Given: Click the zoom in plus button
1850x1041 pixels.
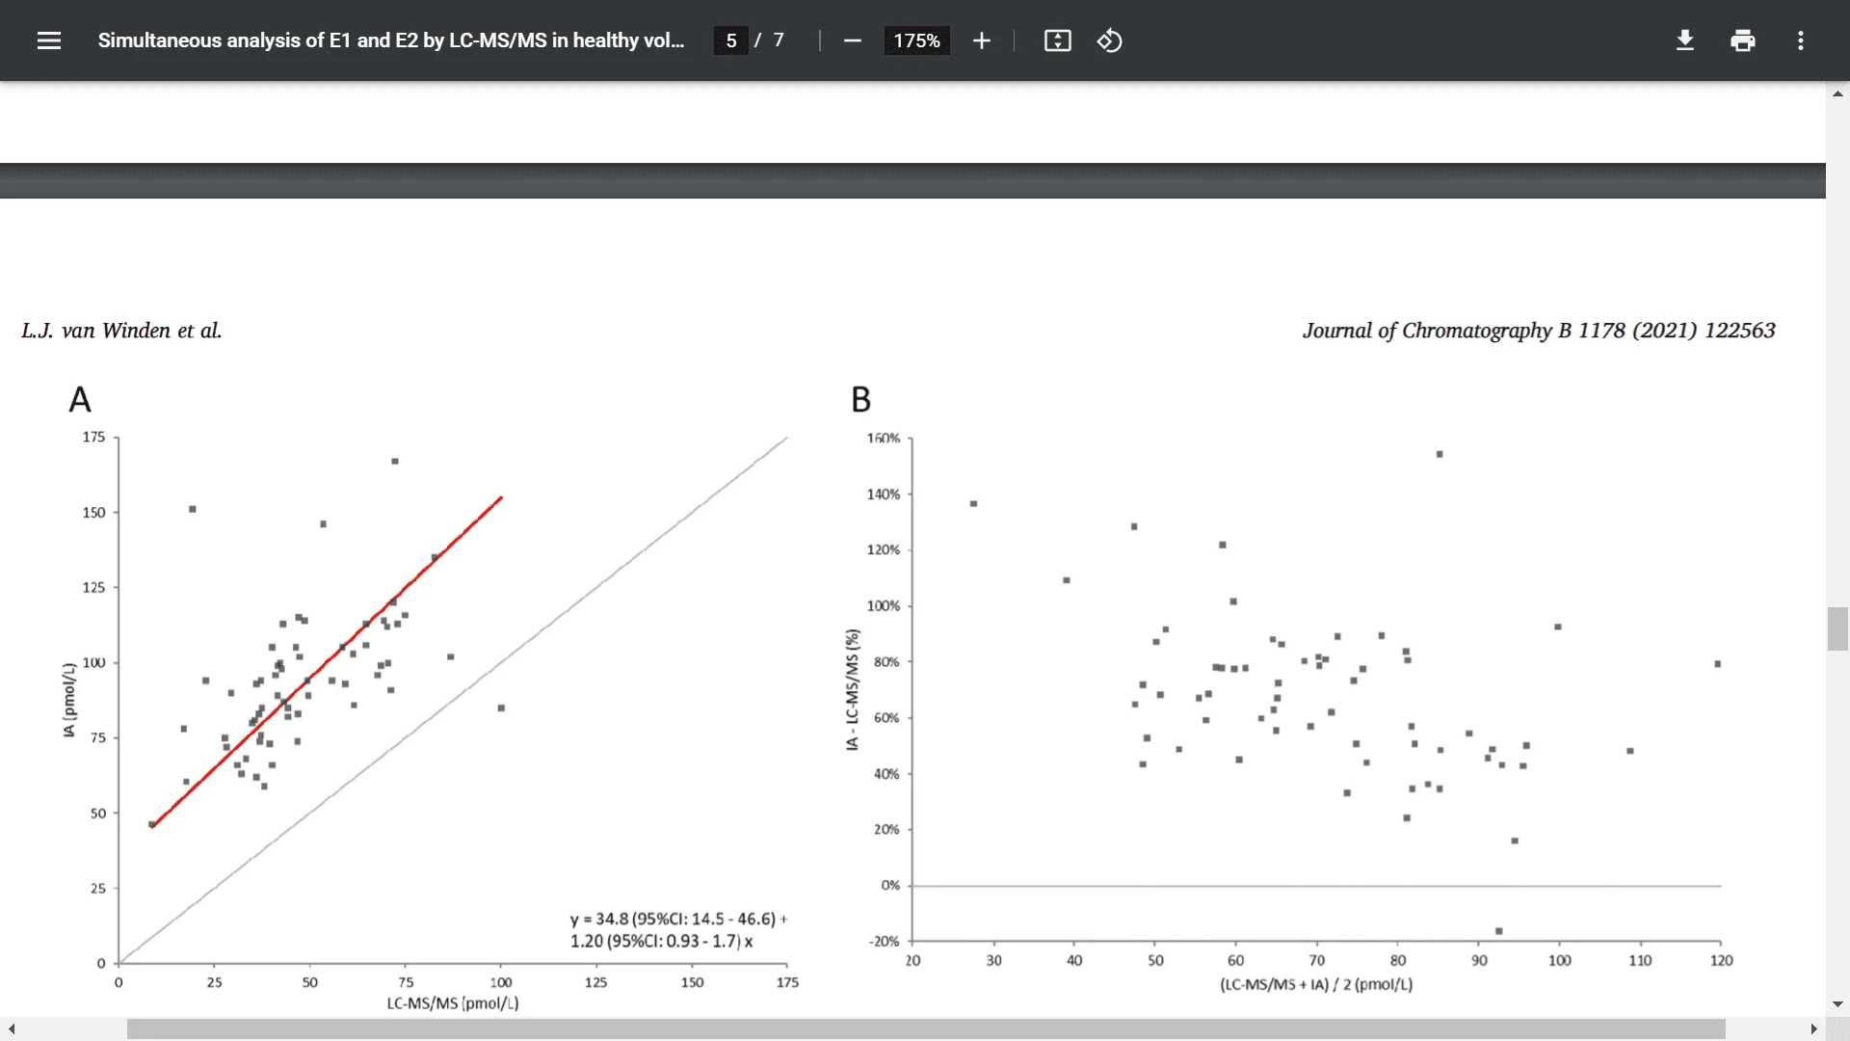Looking at the screenshot, I should (x=981, y=40).
